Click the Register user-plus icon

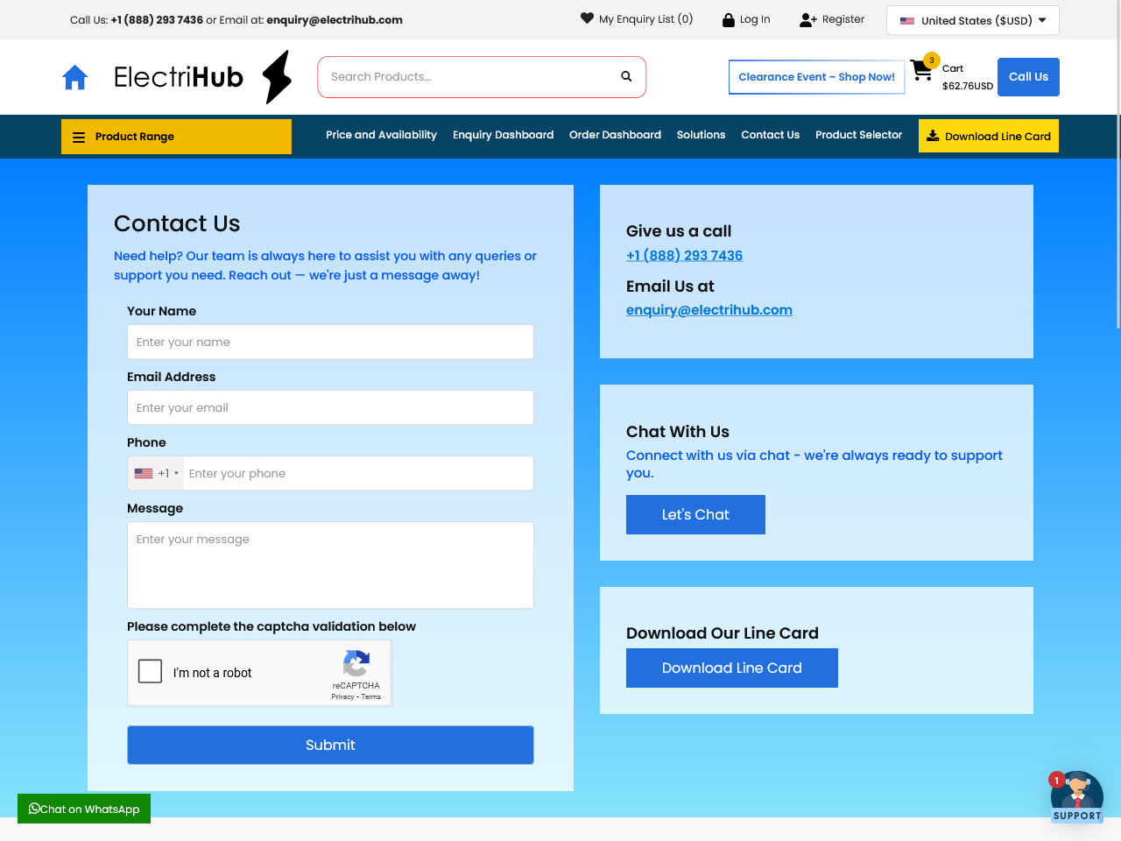807,20
